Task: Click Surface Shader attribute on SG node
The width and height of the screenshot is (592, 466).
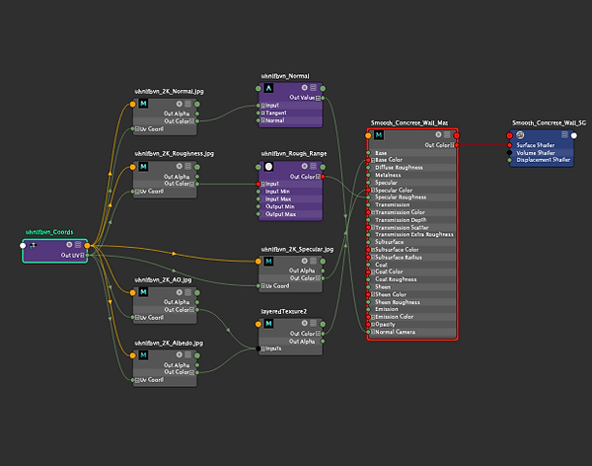Action: (536, 145)
